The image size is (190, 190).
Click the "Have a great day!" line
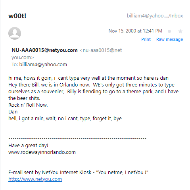click(x=28, y=146)
